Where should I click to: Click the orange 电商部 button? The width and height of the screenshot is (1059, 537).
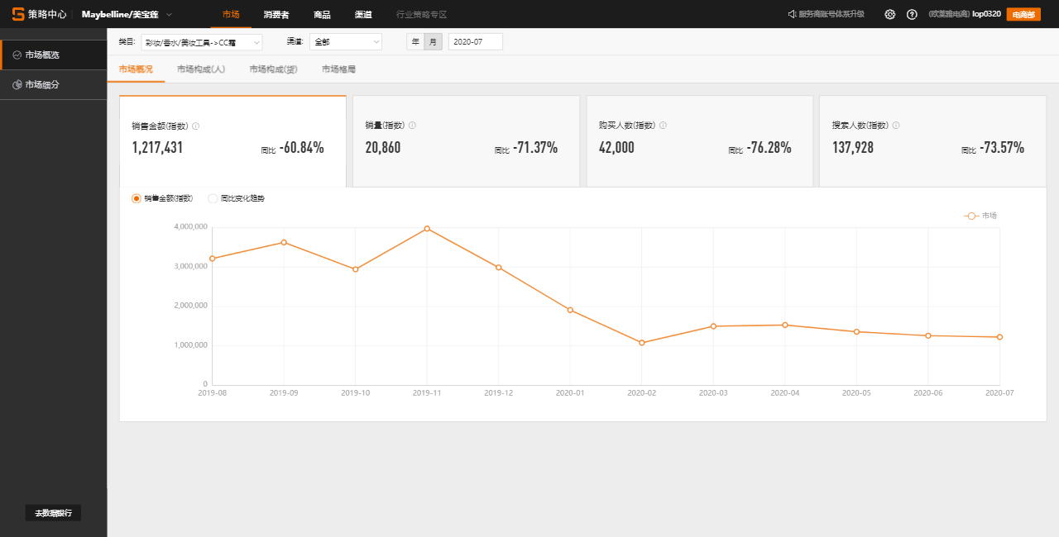pos(1023,14)
